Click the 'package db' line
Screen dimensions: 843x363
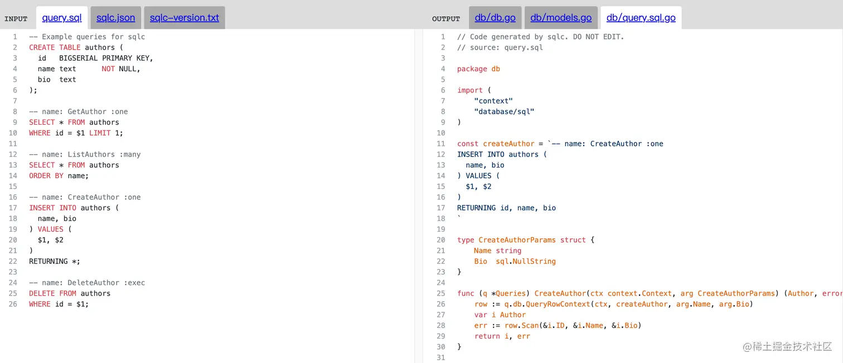pyautogui.click(x=478, y=69)
